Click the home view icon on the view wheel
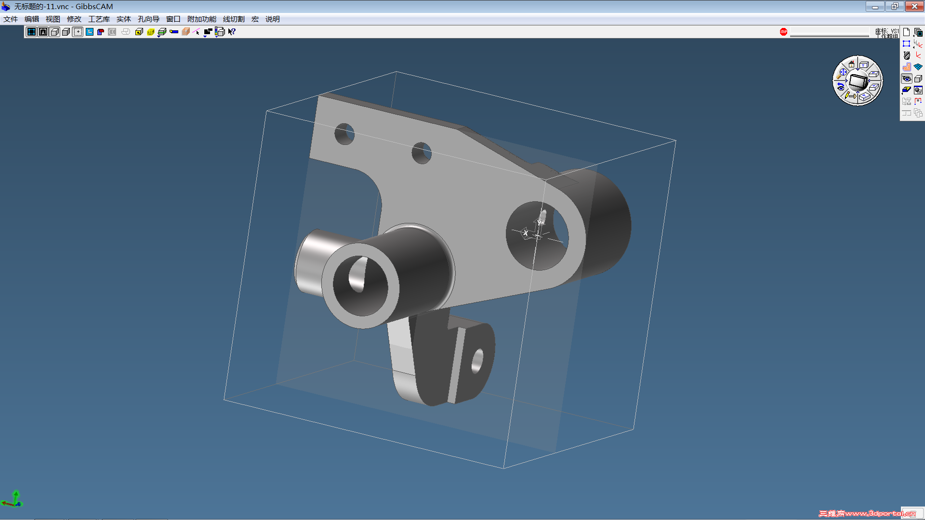Viewport: 925px width, 520px height. tap(851, 64)
